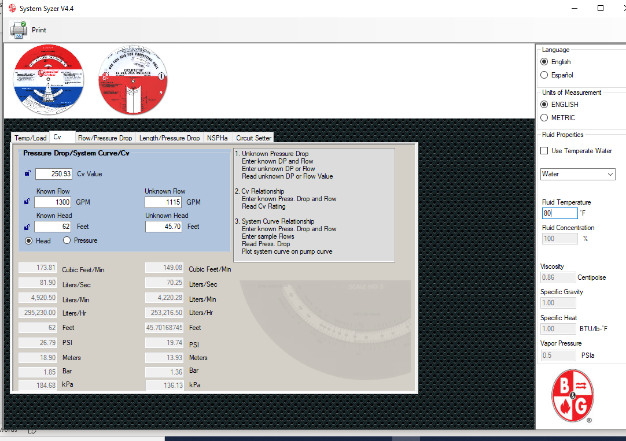The height and width of the screenshot is (441, 626).
Task: Click the Fluid Concentration percent field
Action: (559, 239)
